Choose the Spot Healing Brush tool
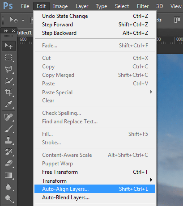The width and height of the screenshot is (183, 206). (x=9, y=117)
